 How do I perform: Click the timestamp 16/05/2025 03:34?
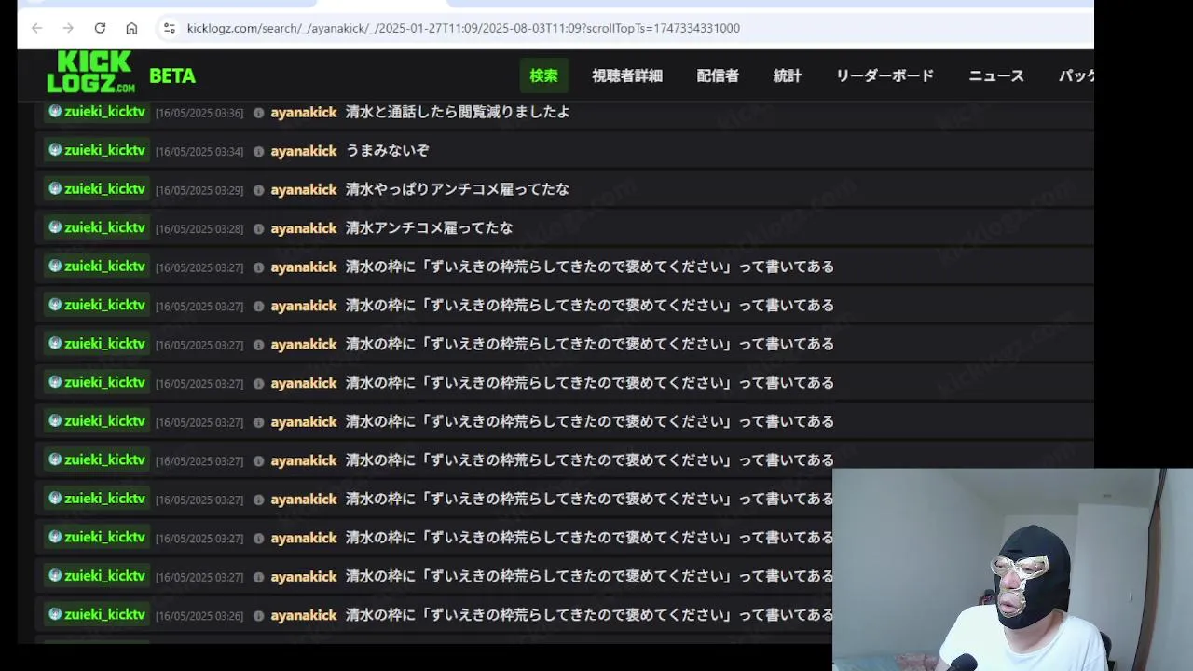pos(199,151)
